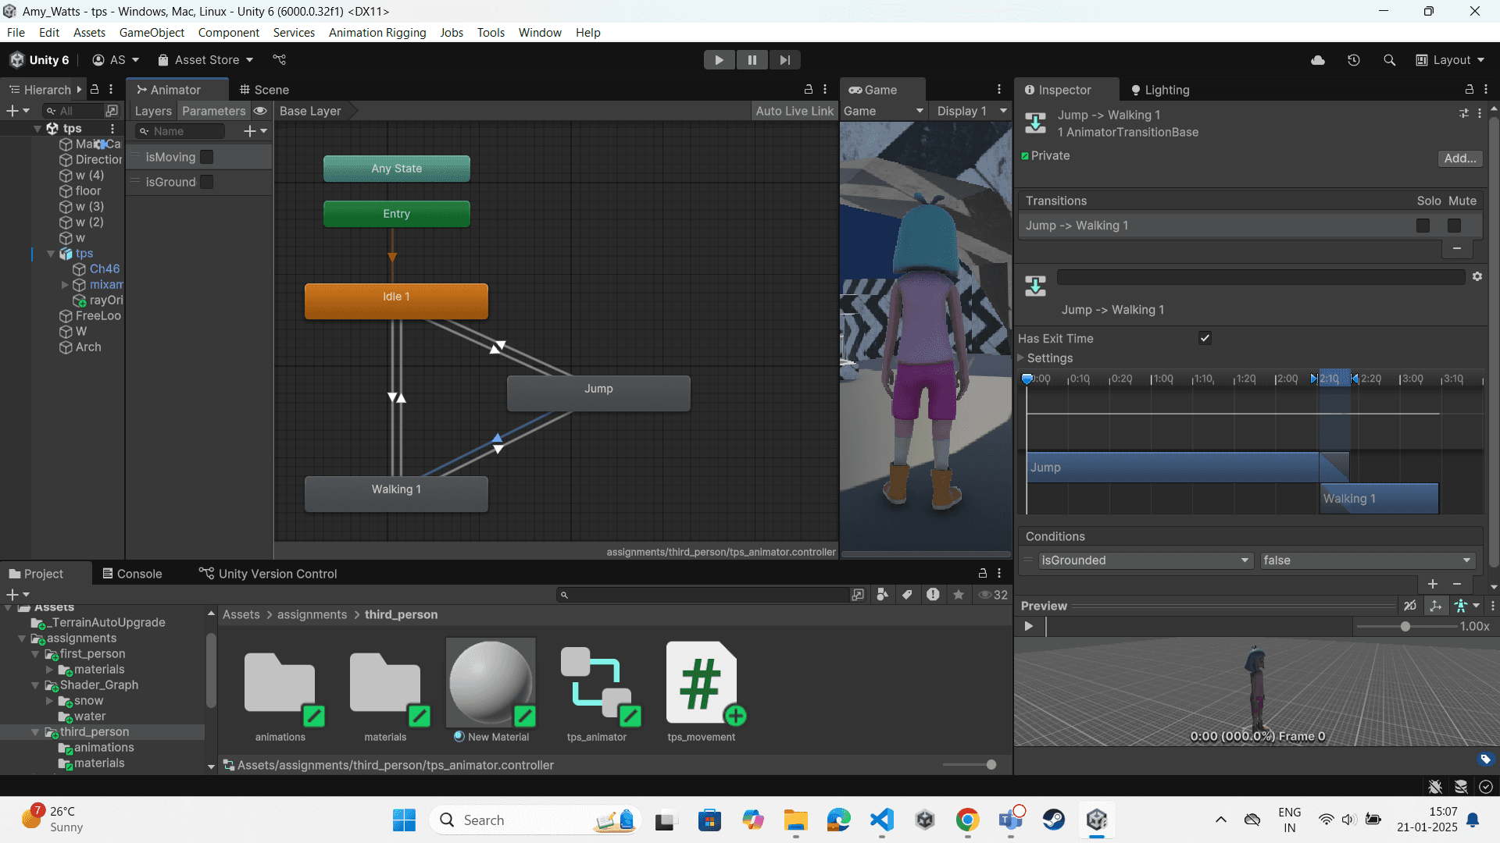Screen dimensions: 1500x843
Task: Open the Animation Rigging menu
Action: tap(377, 33)
